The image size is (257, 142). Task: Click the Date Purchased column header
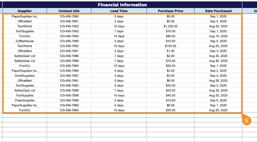(218, 11)
